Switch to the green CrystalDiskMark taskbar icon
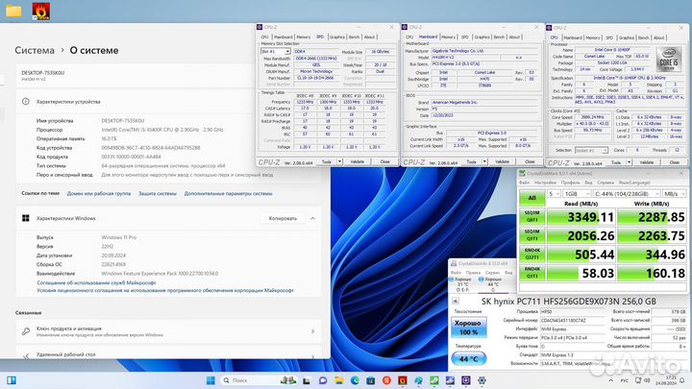The width and height of the screenshot is (692, 389). click(x=434, y=380)
